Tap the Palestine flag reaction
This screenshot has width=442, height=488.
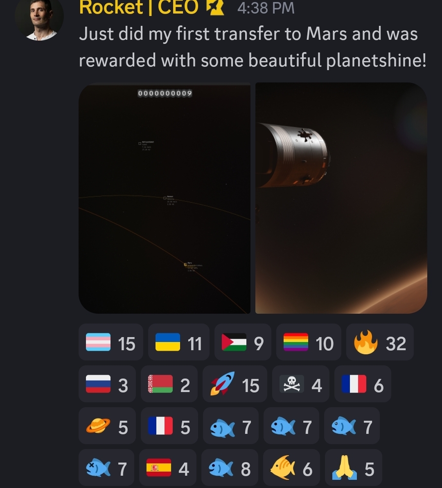[243, 342]
